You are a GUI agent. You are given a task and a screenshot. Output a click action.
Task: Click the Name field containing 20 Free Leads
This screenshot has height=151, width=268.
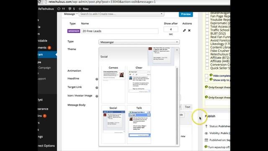[120, 31]
